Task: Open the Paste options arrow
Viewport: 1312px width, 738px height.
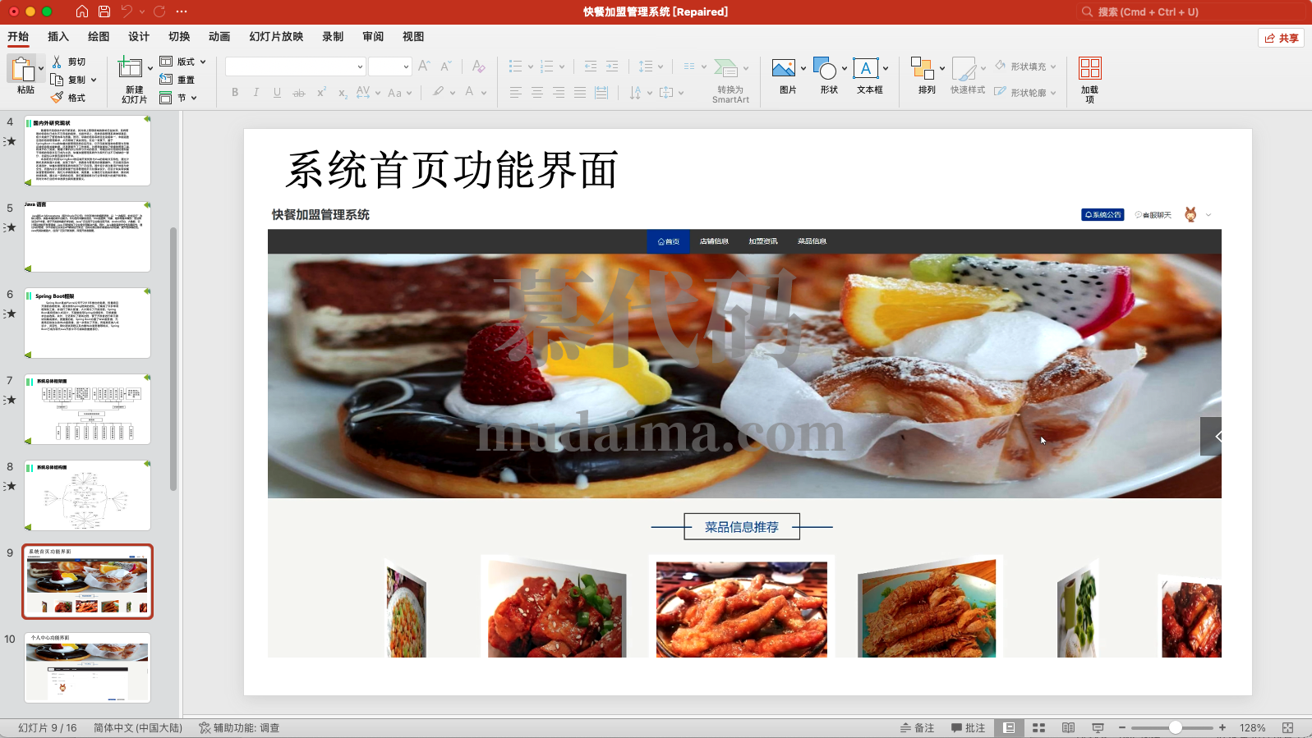Action: click(x=41, y=68)
